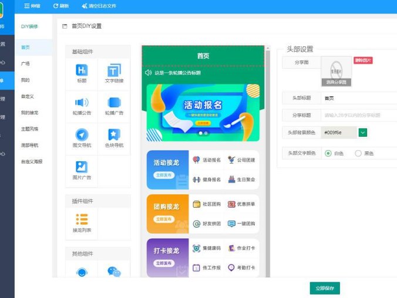Image resolution: width=397 pixels, height=298 pixels.
Task: Add the 接龙列表 list plugin component
Action: click(x=82, y=223)
